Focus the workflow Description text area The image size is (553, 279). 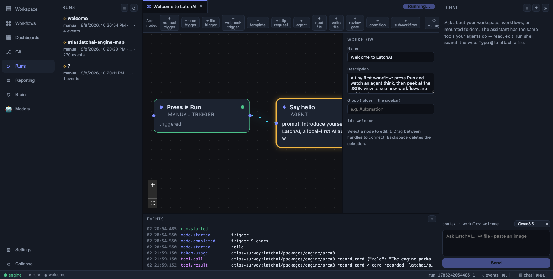click(x=391, y=83)
